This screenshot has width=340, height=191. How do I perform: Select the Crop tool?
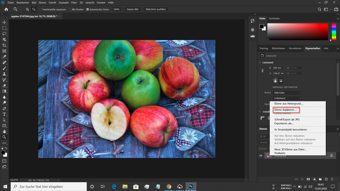[4, 45]
